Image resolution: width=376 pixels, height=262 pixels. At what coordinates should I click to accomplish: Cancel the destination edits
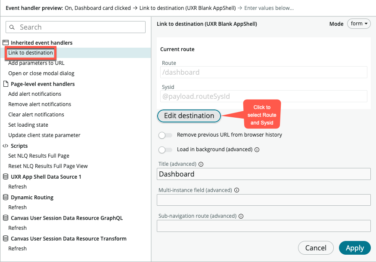[316, 248]
